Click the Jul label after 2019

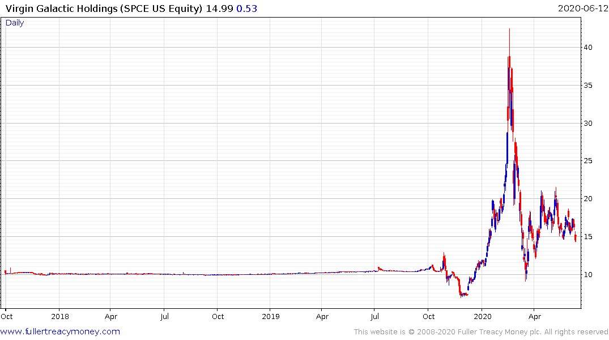click(375, 317)
